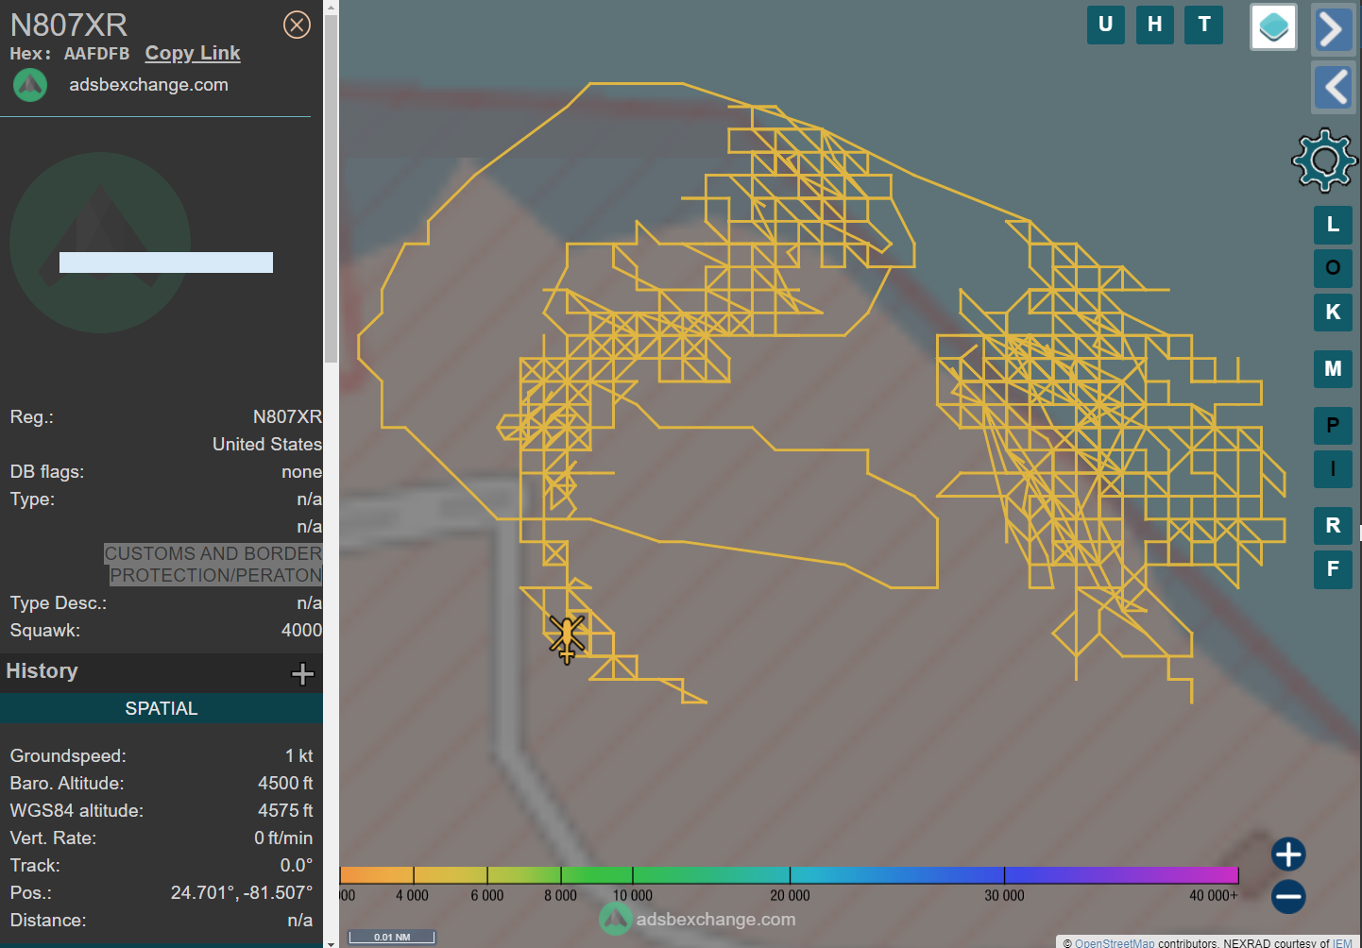The width and height of the screenshot is (1362, 948).
Task: Click the left chevron arrow button
Action: pos(1333,88)
